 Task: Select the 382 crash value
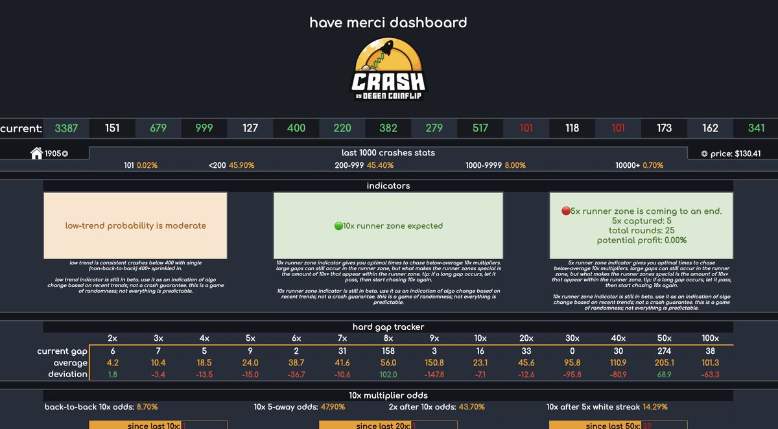(388, 128)
